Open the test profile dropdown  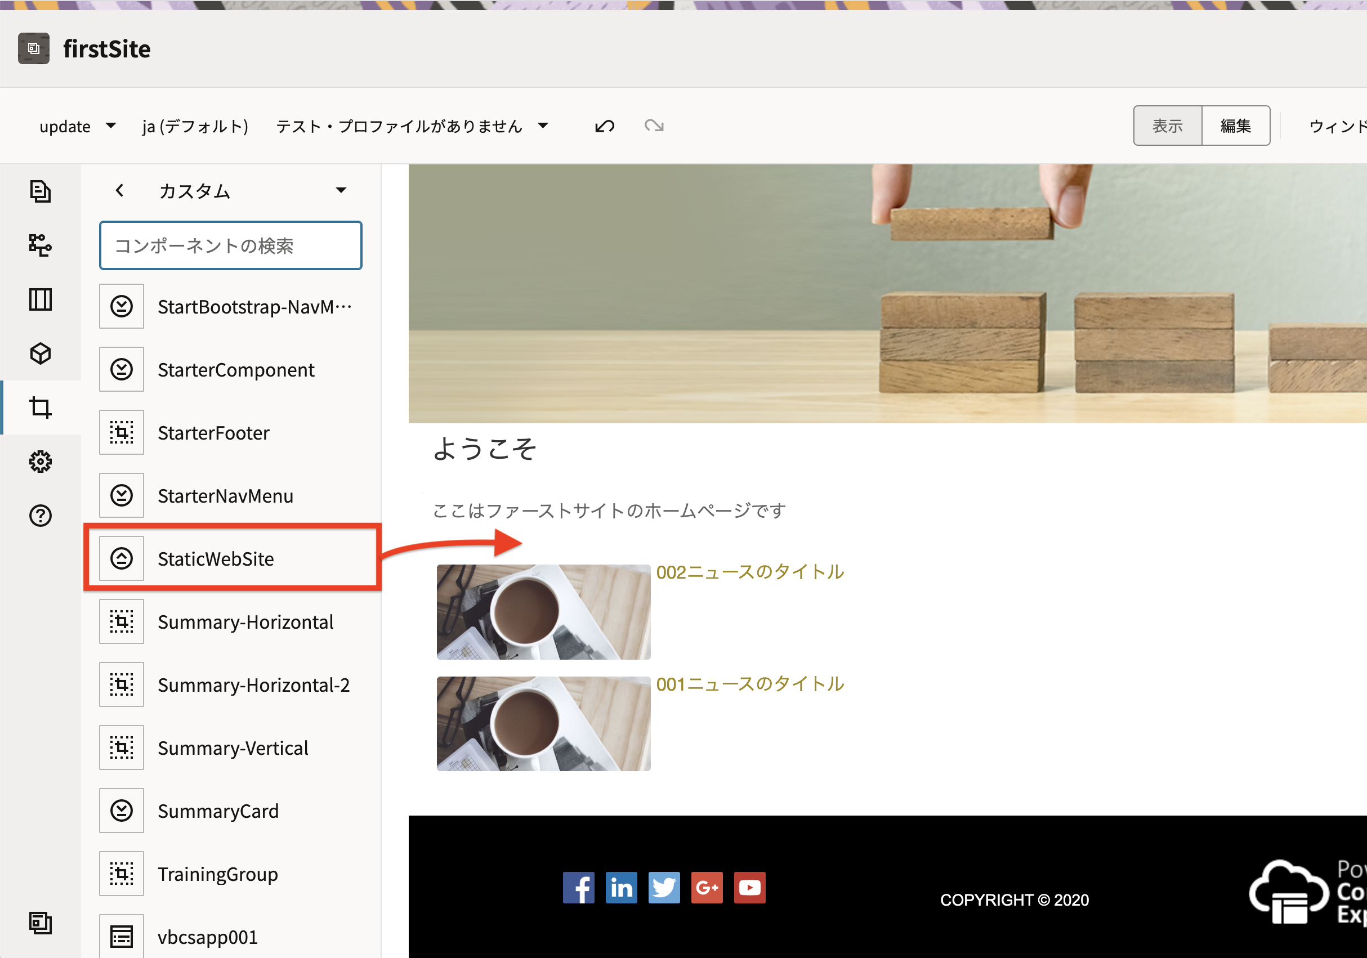point(412,126)
